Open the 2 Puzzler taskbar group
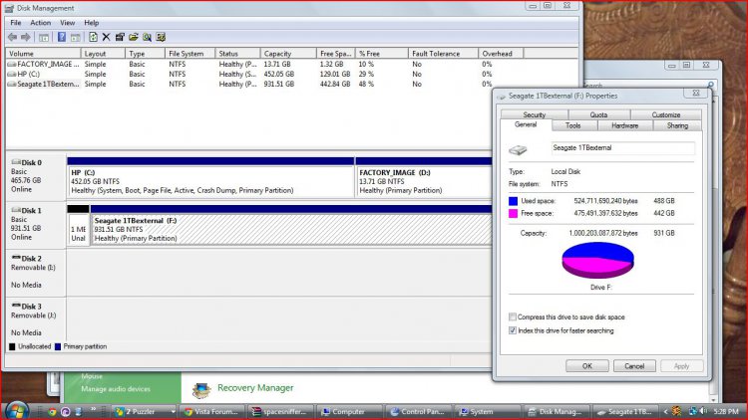This screenshot has height=420, width=748. tap(145, 412)
